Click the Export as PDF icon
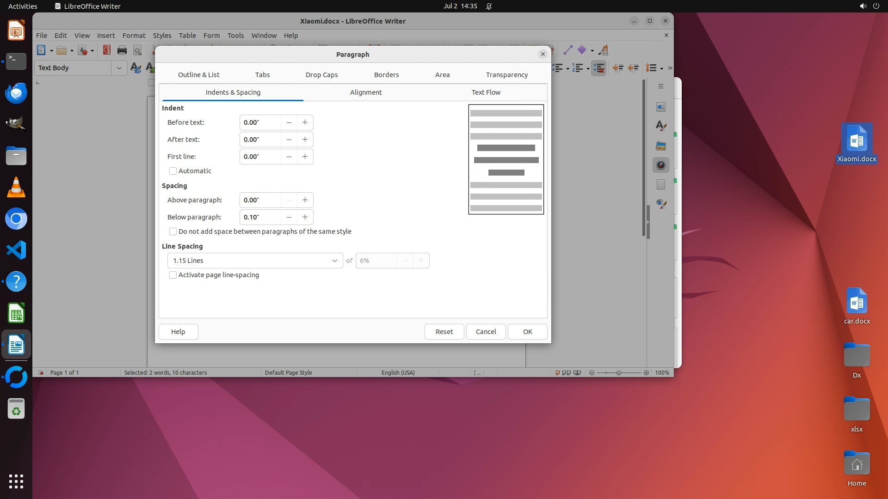This screenshot has height=499, width=888. [x=107, y=50]
